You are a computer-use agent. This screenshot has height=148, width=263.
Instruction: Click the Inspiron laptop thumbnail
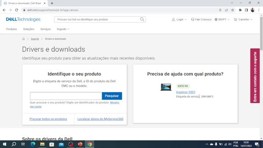166,87
